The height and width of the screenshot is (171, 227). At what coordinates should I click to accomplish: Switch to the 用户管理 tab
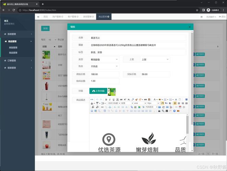coord(58,17)
